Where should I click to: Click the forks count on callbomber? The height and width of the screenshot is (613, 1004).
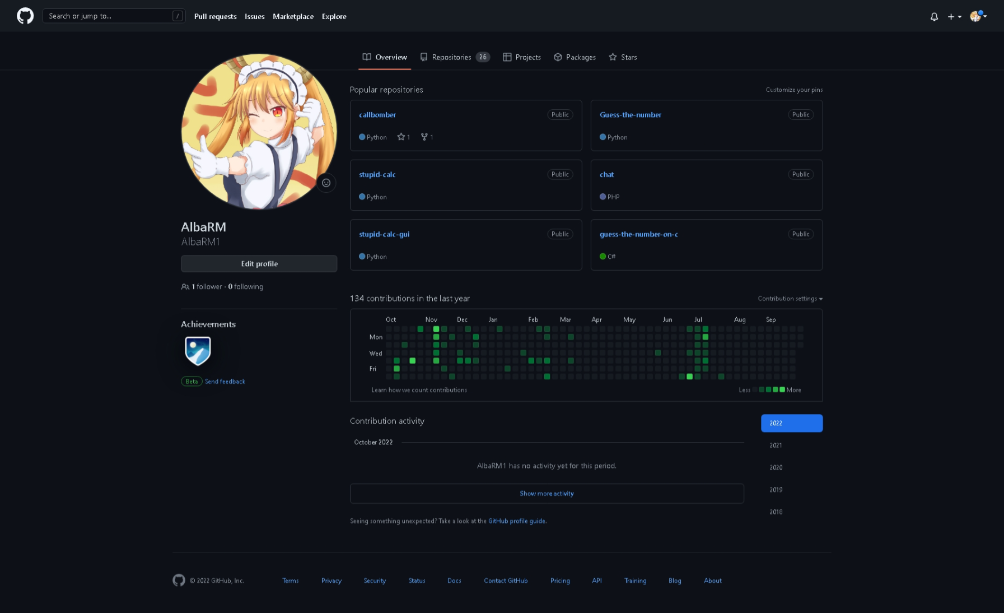point(427,137)
